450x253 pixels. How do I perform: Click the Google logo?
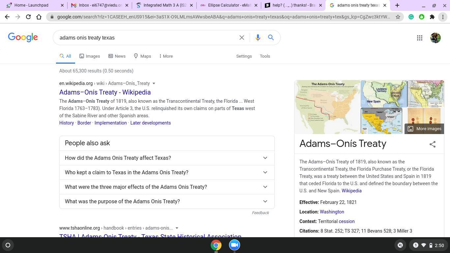point(23,38)
